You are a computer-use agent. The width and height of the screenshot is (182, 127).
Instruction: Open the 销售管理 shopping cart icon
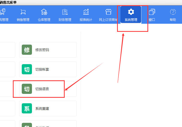coord(23,12)
